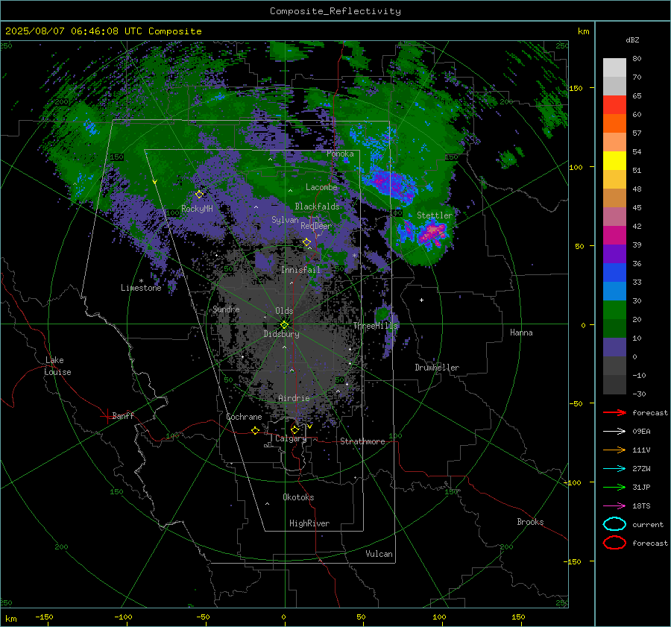Click the Okotoks city label
The image size is (671, 627).
coord(298,497)
